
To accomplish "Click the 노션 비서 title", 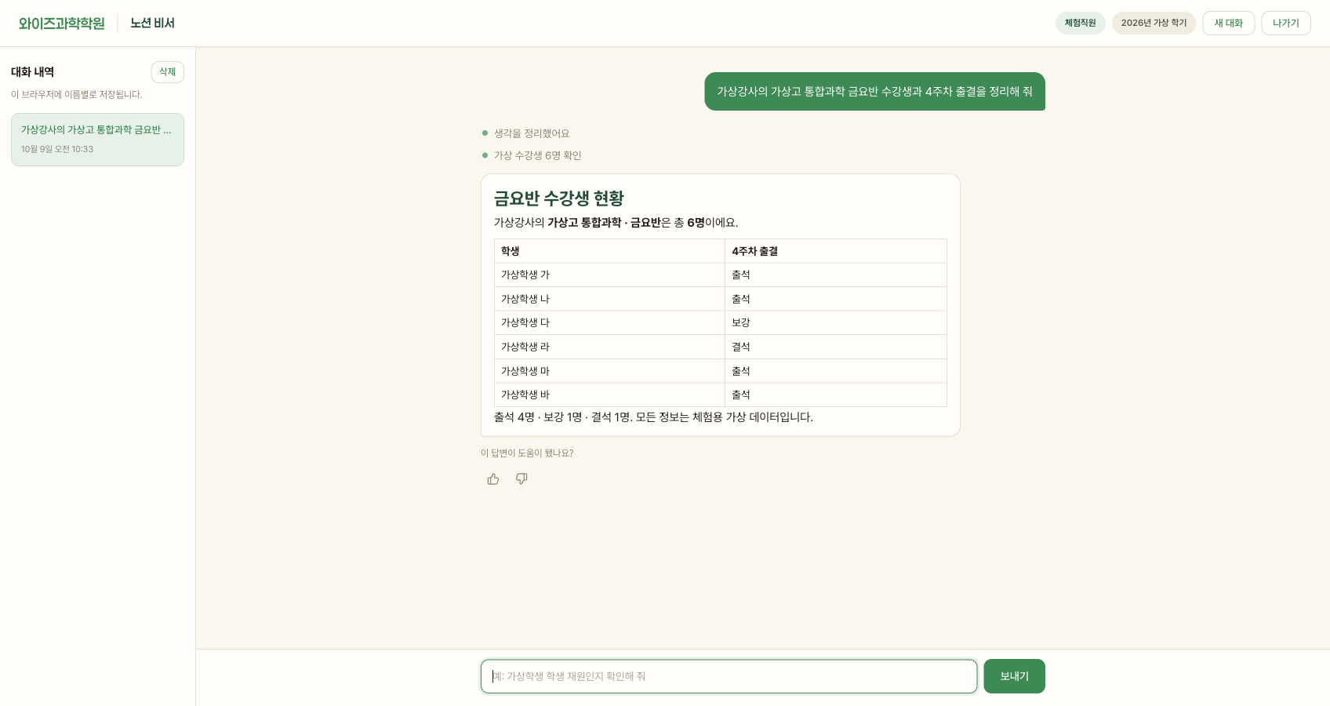I will point(153,24).
